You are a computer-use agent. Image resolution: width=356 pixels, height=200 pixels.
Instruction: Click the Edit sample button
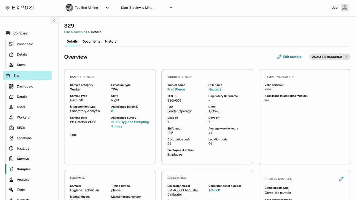(289, 57)
